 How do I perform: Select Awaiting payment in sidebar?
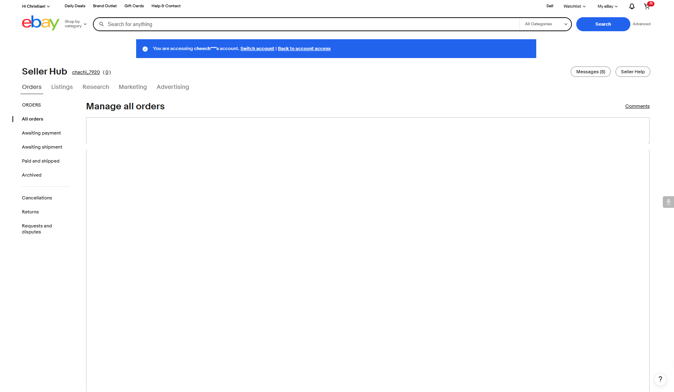(41, 133)
